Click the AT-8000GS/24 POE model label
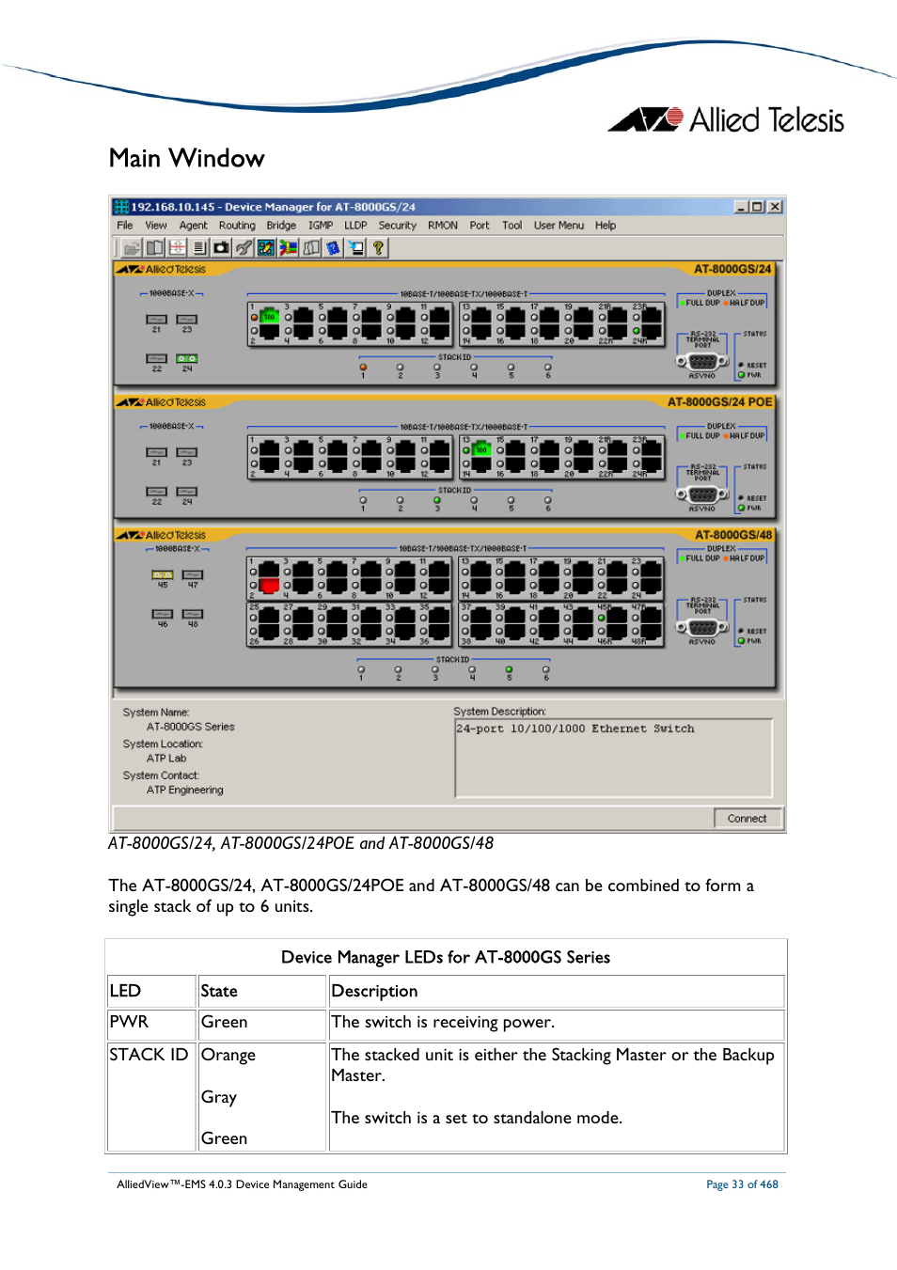 pos(720,402)
